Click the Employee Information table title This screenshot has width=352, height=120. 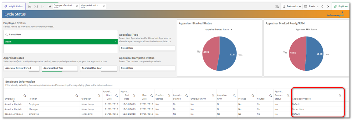(x=20, y=82)
